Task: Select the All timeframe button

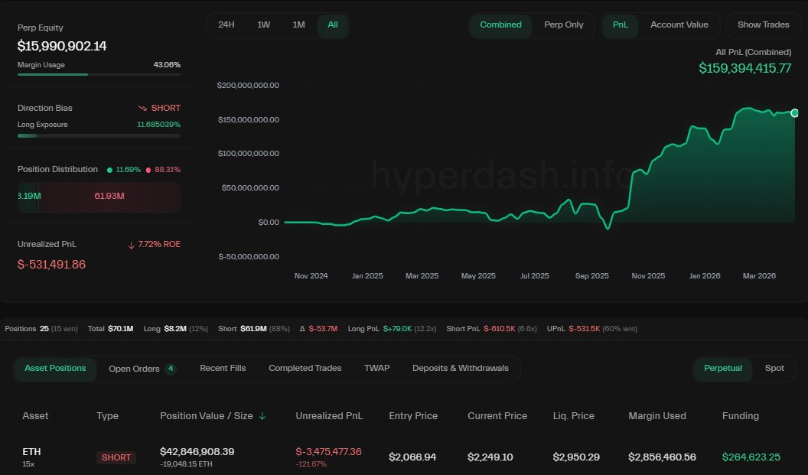Action: click(x=332, y=24)
